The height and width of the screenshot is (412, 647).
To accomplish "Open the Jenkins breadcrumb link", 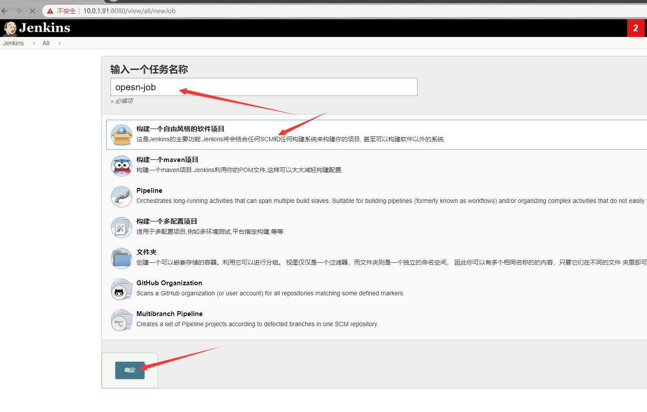I will click(13, 43).
